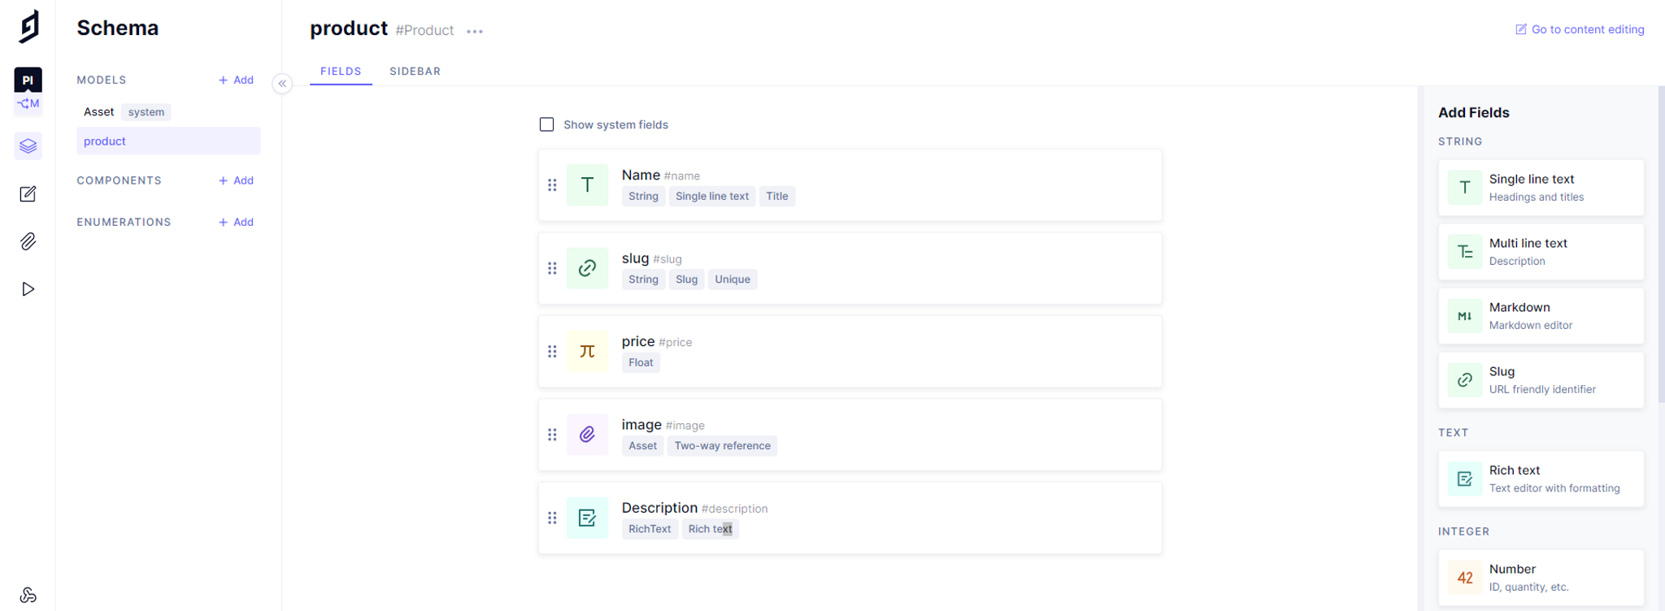Toggle Show system fields checkbox

pyautogui.click(x=547, y=124)
